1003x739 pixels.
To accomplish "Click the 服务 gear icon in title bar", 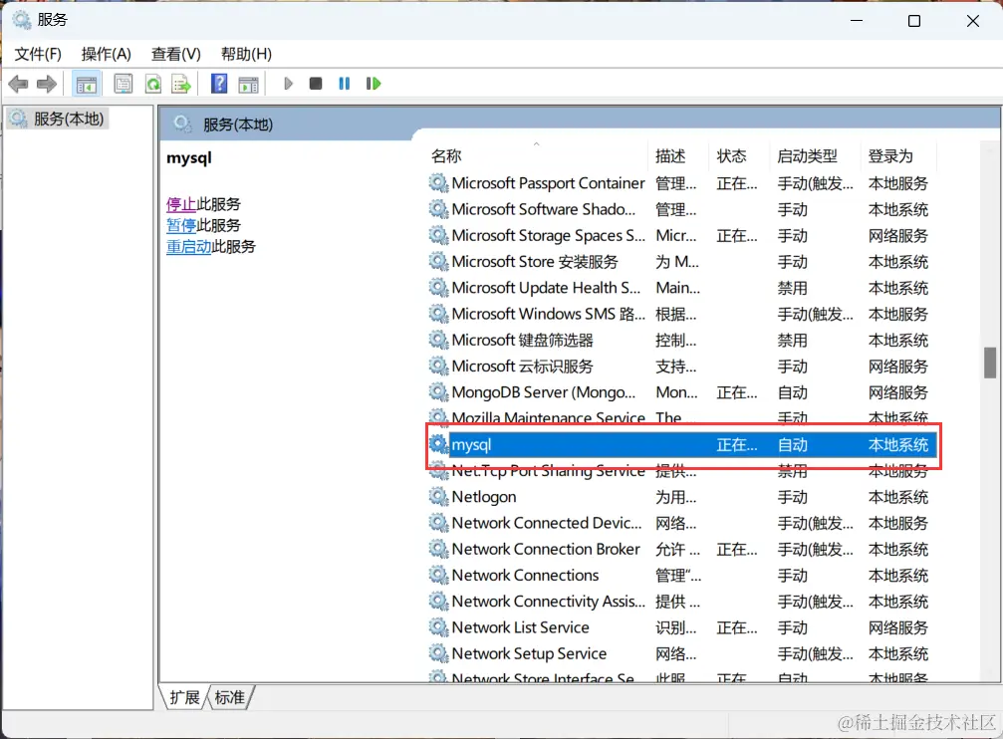I will click(22, 21).
